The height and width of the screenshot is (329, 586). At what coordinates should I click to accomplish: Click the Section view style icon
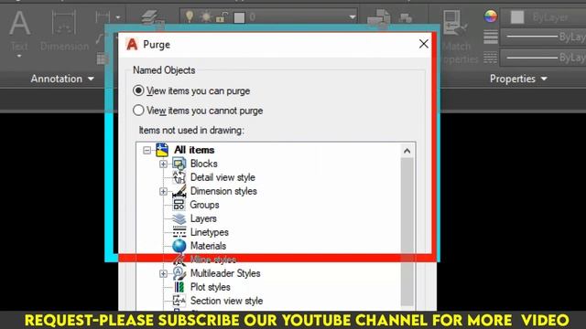coord(179,301)
